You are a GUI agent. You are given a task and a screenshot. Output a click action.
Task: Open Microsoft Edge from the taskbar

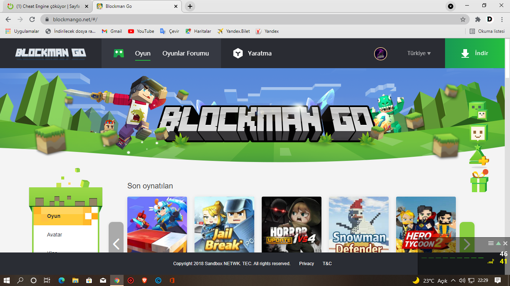tap(62, 280)
